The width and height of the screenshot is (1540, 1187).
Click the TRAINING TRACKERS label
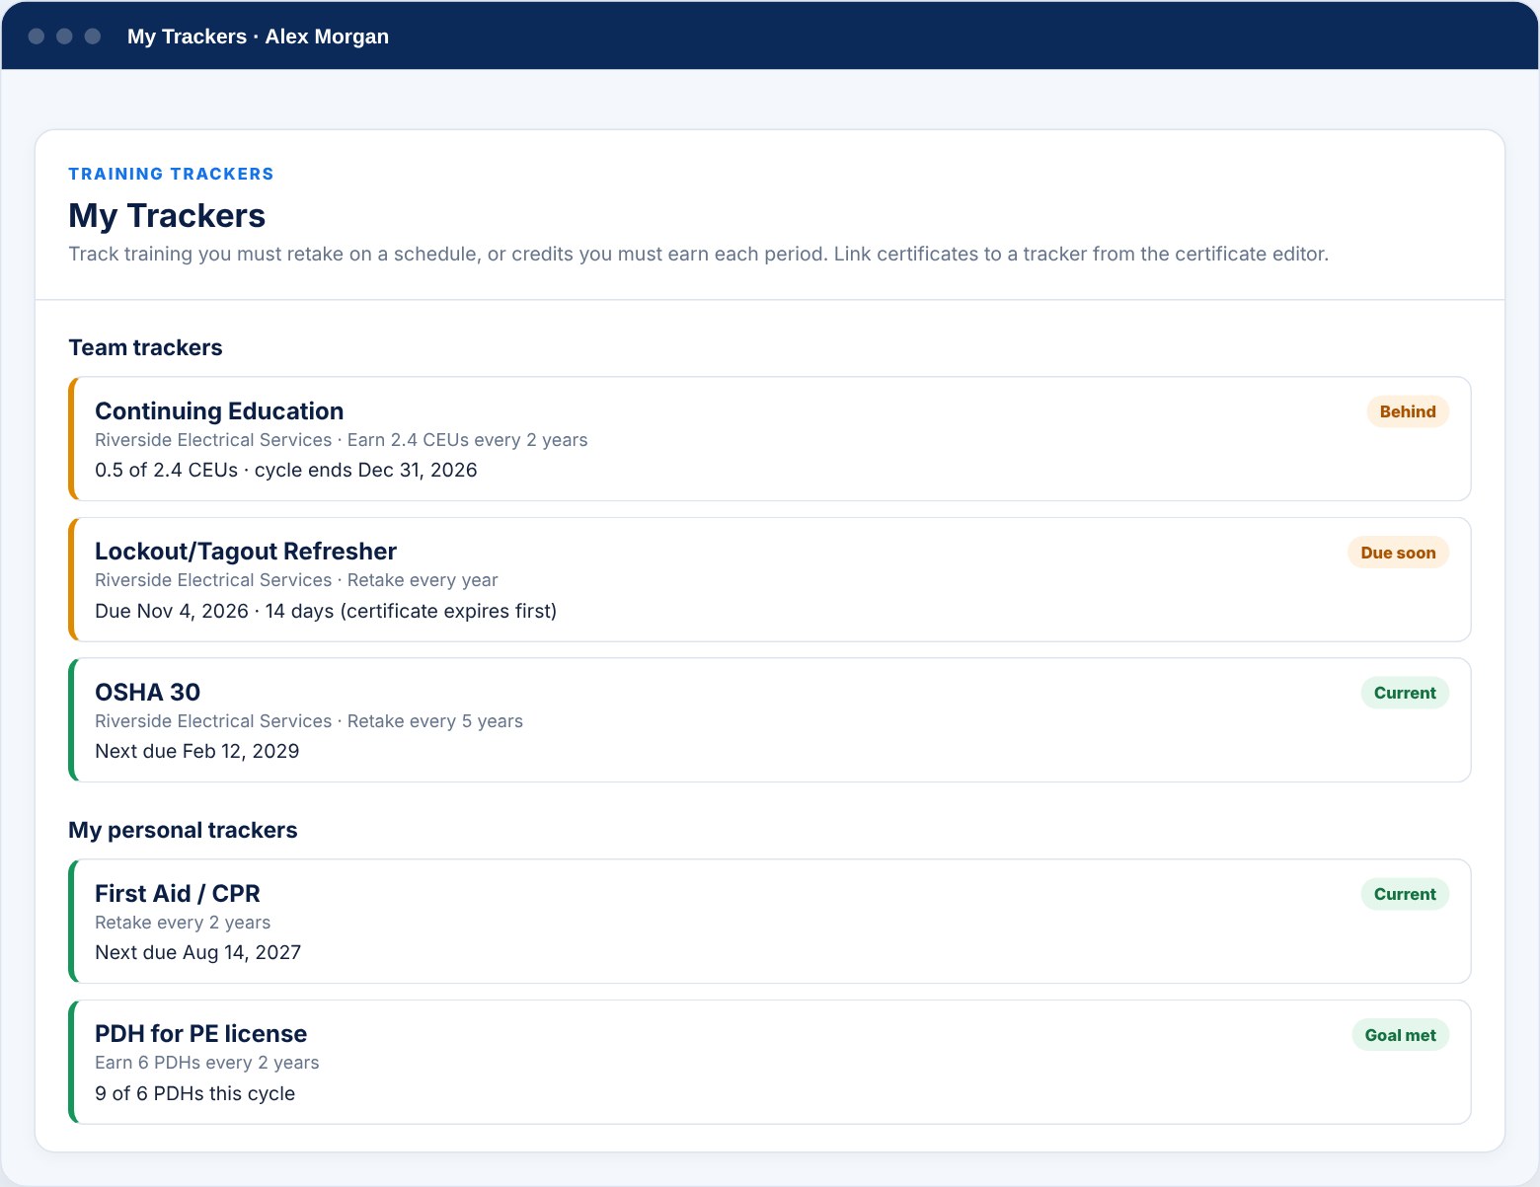coord(171,174)
